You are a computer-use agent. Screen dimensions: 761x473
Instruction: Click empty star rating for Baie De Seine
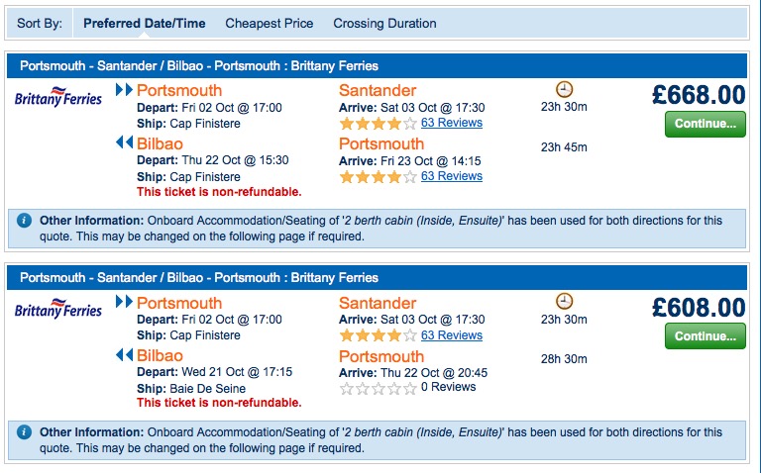pos(379,389)
